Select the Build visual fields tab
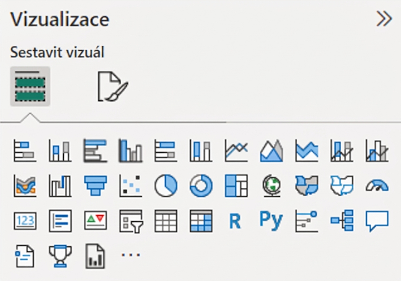The width and height of the screenshot is (401, 281). [30, 86]
